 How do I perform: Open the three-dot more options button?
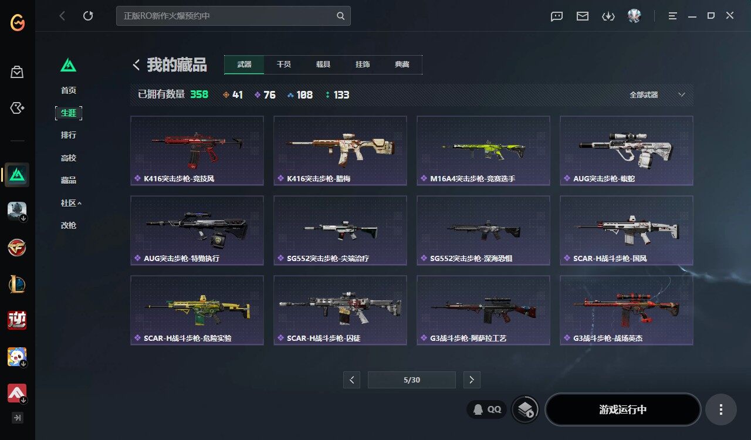(x=721, y=409)
